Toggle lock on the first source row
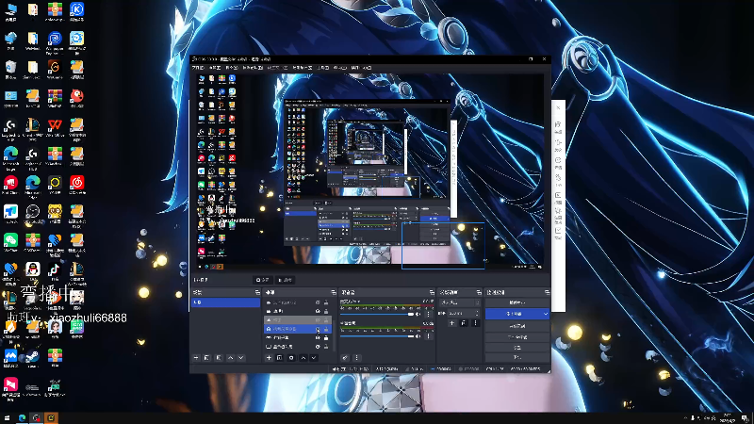This screenshot has height=424, width=754. (x=326, y=302)
